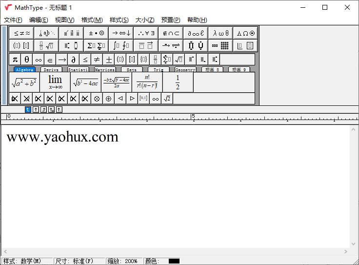Insert the plus-minus sign
Screen dimensions: 359x265
tap(109, 60)
